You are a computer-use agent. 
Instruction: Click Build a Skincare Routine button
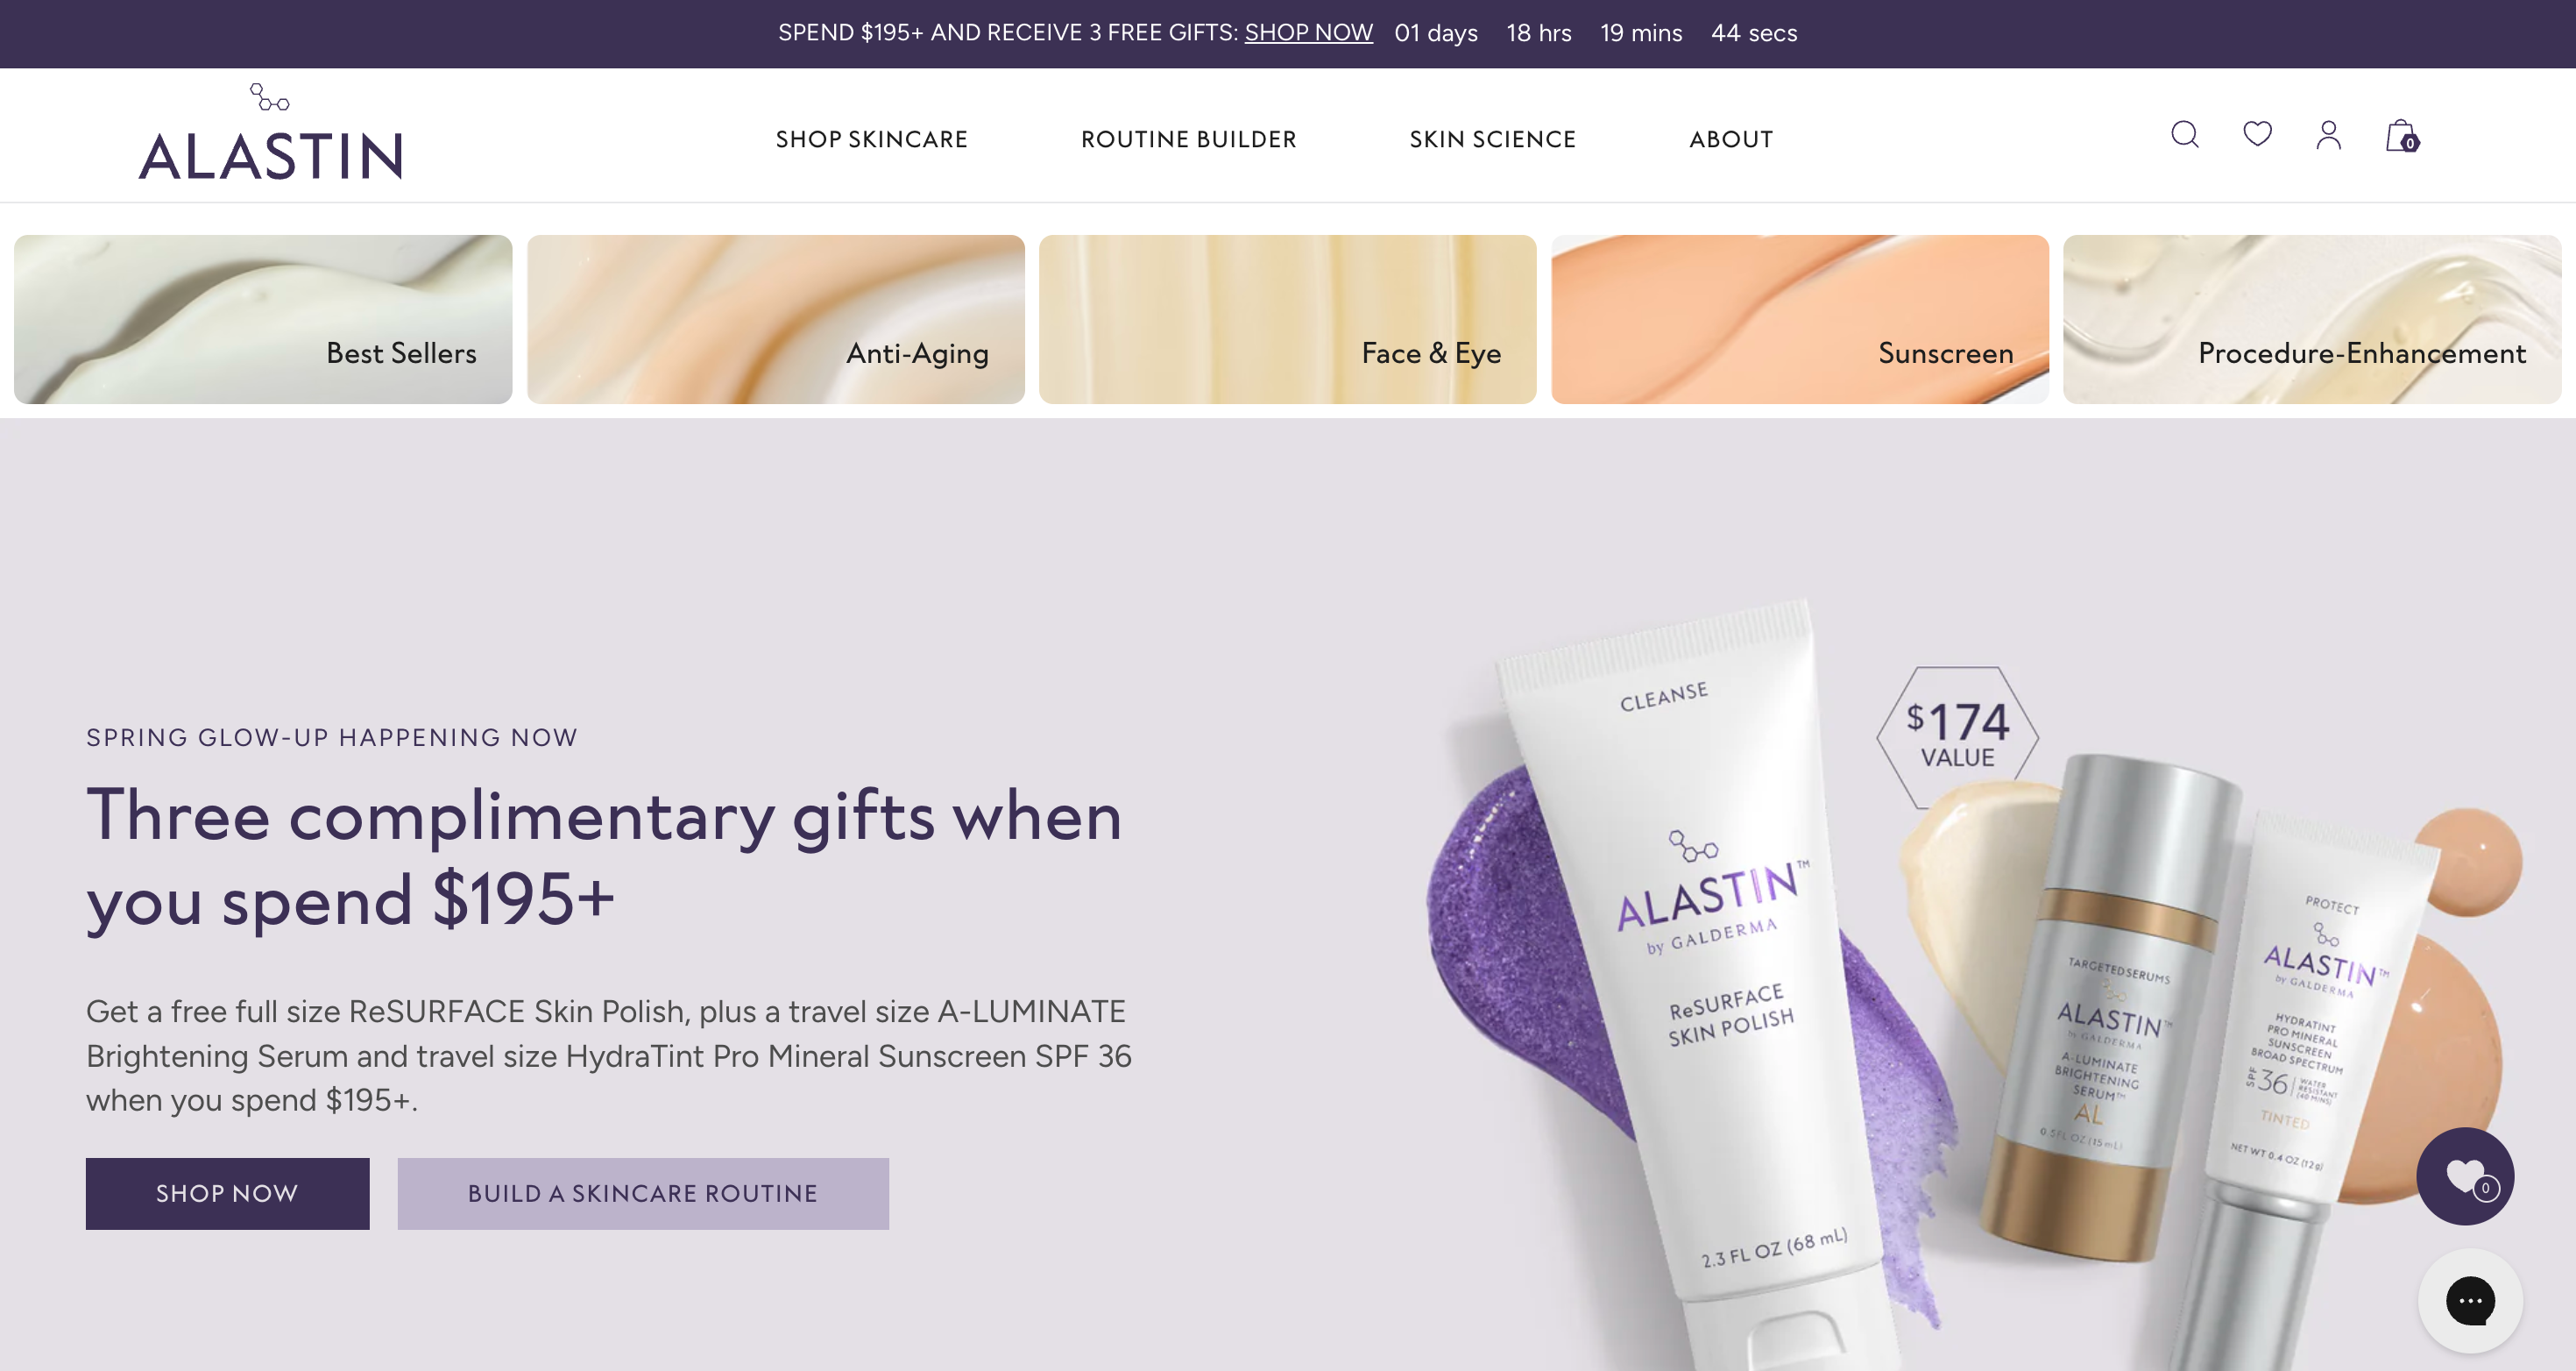[x=643, y=1193]
